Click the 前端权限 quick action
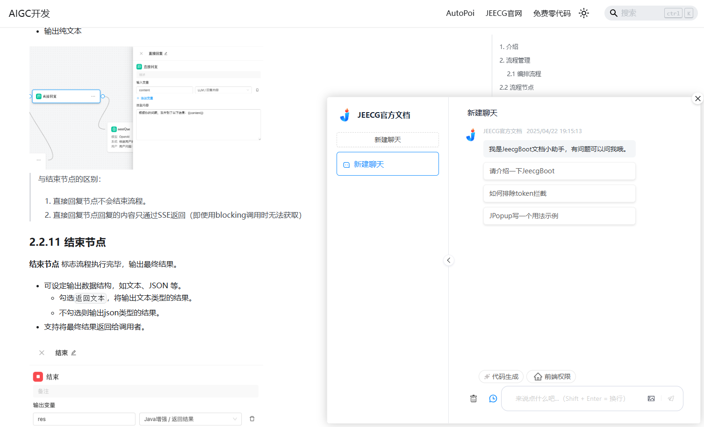Viewport: 704px width, 427px height. point(551,377)
